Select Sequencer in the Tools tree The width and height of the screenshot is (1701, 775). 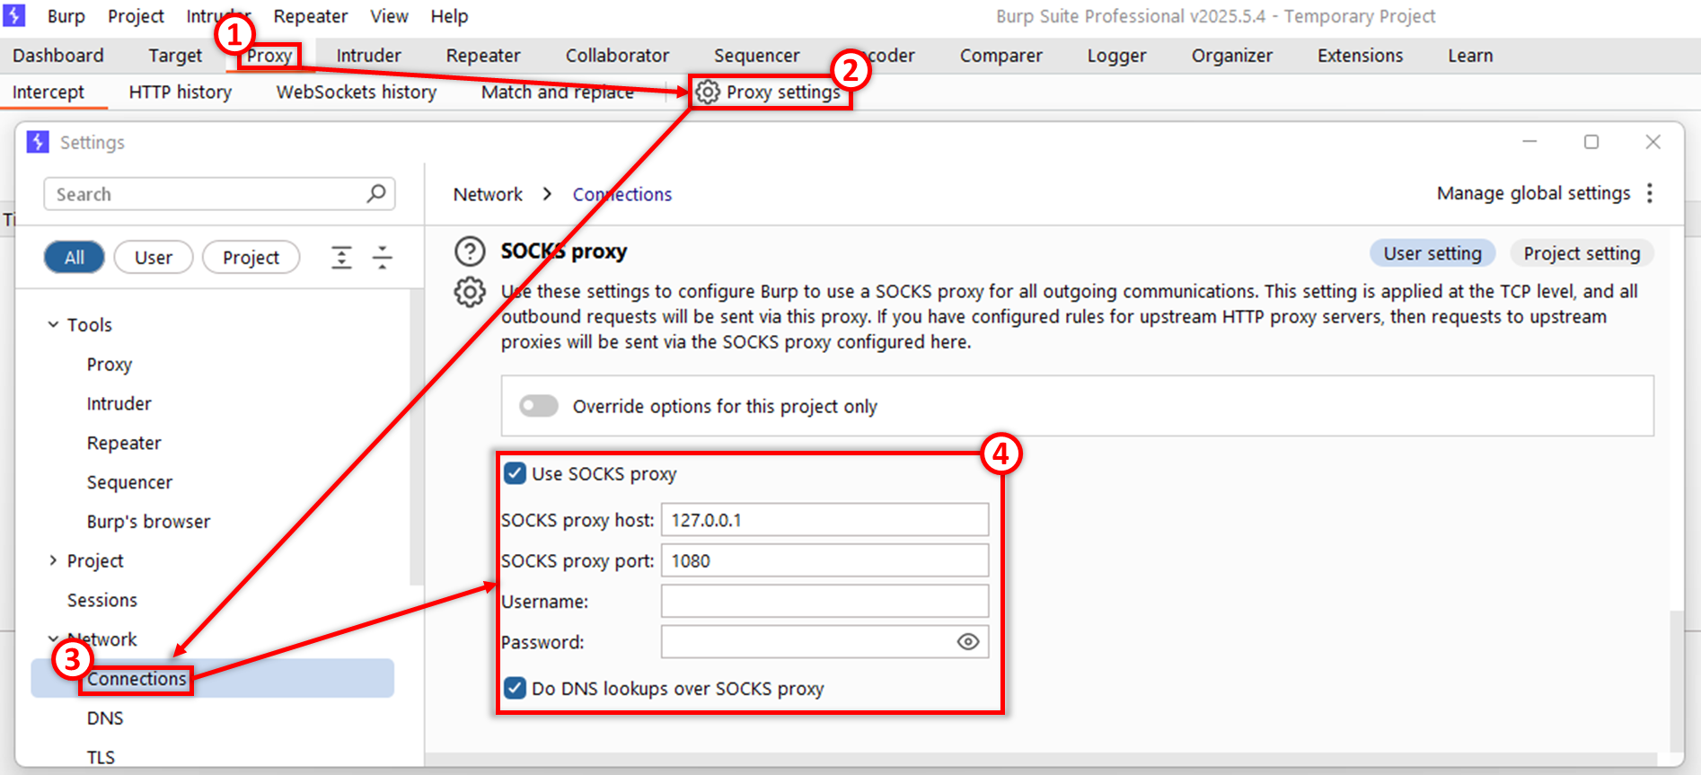[x=129, y=482]
